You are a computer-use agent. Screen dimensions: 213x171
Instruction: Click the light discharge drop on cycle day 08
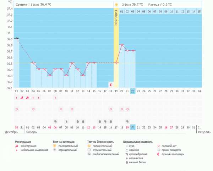tap(55, 98)
